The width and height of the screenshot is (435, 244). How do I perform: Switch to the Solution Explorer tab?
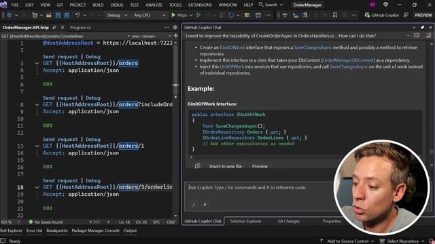pos(245,221)
